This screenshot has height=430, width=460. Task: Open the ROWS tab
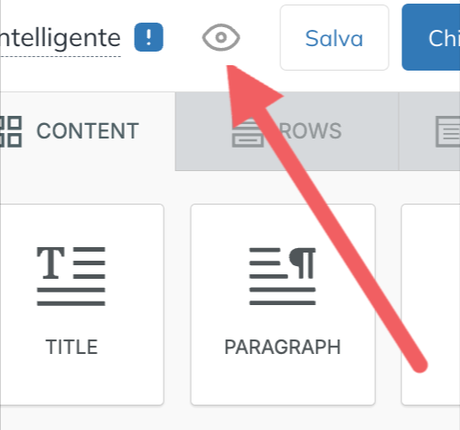click(287, 131)
